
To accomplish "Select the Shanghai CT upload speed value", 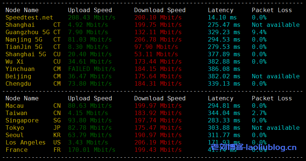I will click(88, 25).
